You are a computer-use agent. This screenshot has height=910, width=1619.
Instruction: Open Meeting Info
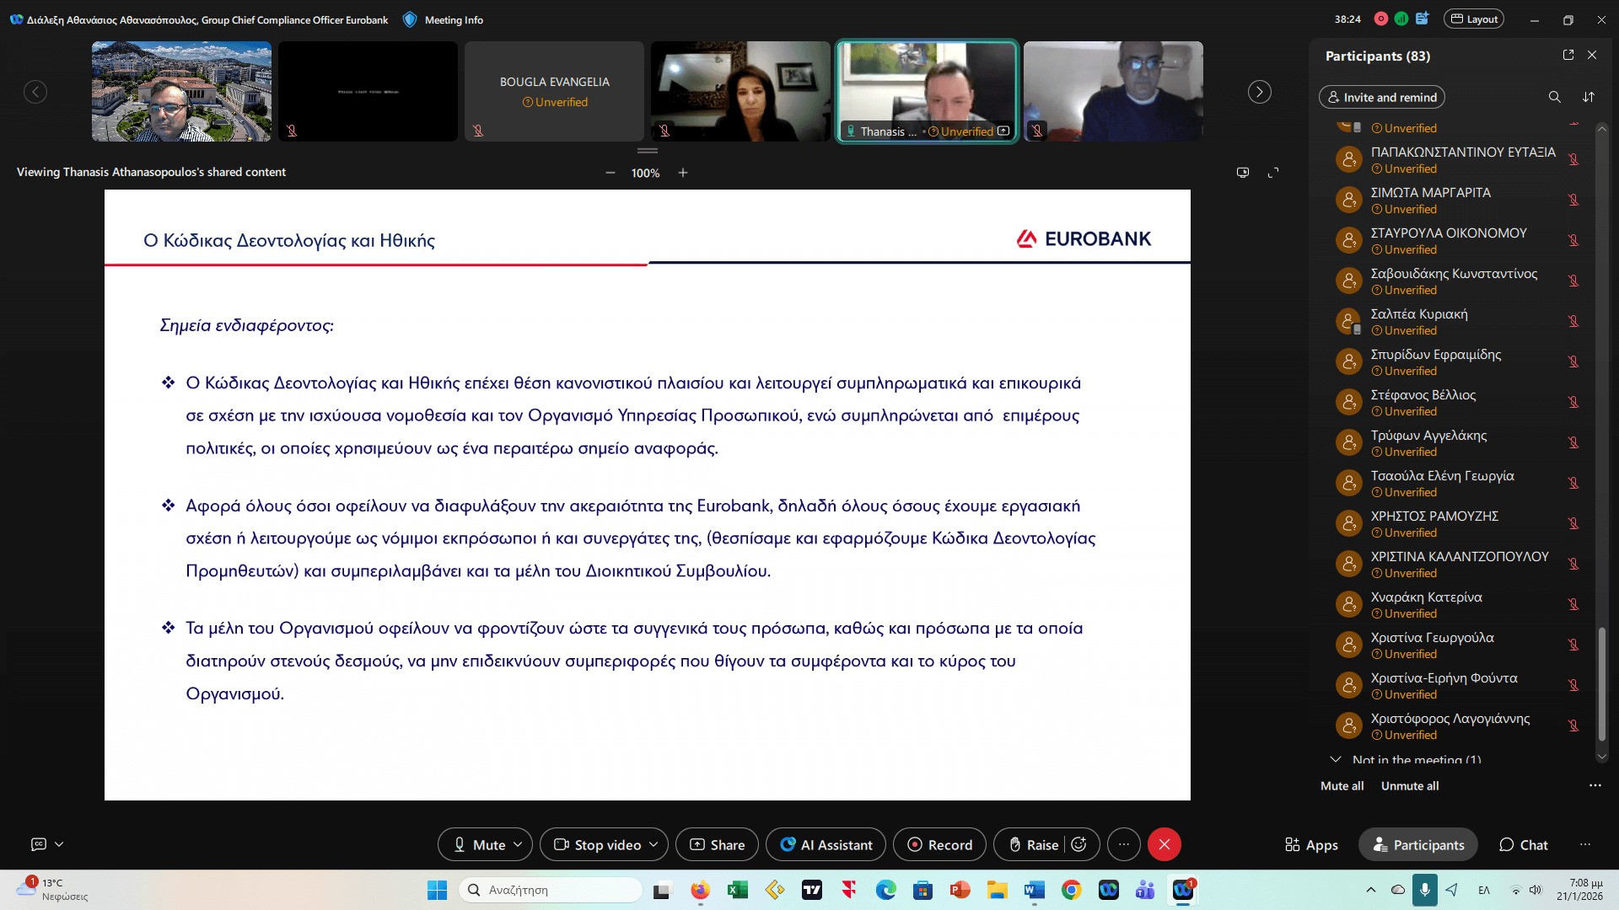point(444,19)
